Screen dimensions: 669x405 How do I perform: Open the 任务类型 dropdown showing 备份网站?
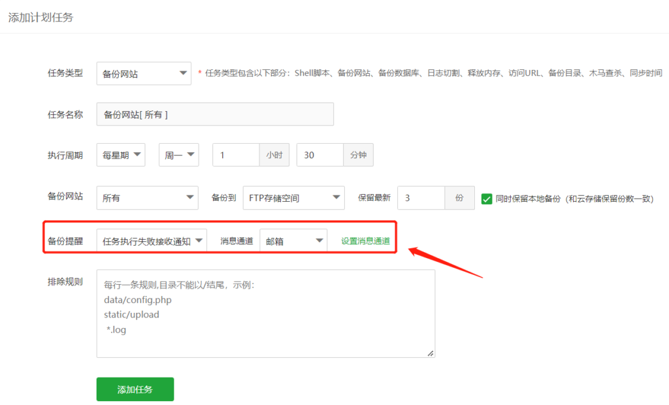(x=144, y=73)
